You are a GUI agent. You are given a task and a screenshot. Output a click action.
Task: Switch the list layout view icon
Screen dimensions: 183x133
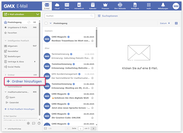tap(176, 23)
